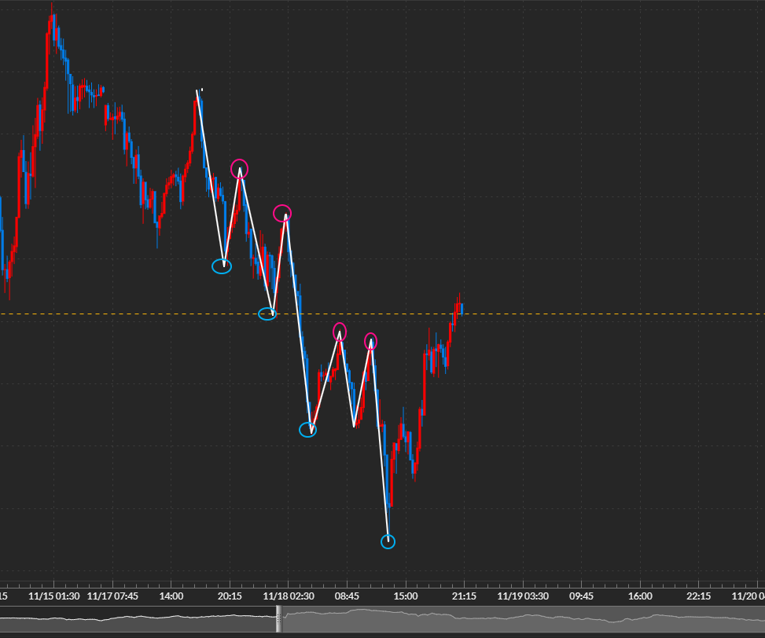Select the 11/17 07:45 time axis label
The width and height of the screenshot is (765, 638).
(x=112, y=596)
